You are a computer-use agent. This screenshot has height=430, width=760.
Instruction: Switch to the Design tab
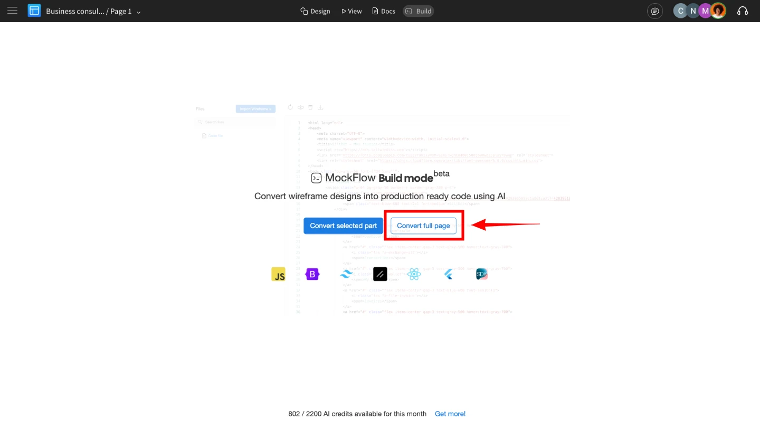315,11
